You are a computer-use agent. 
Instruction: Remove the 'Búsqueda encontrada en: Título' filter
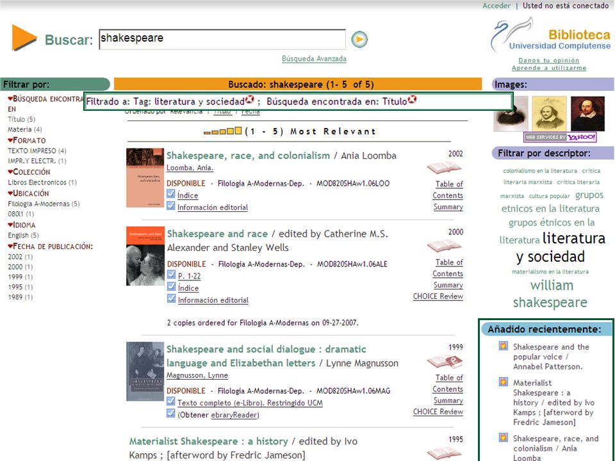coord(412,100)
